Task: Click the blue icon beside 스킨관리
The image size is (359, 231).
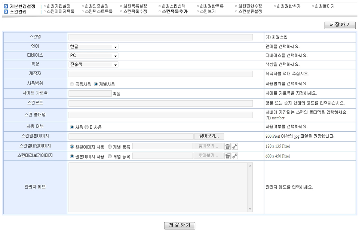Action: (x=6, y=12)
